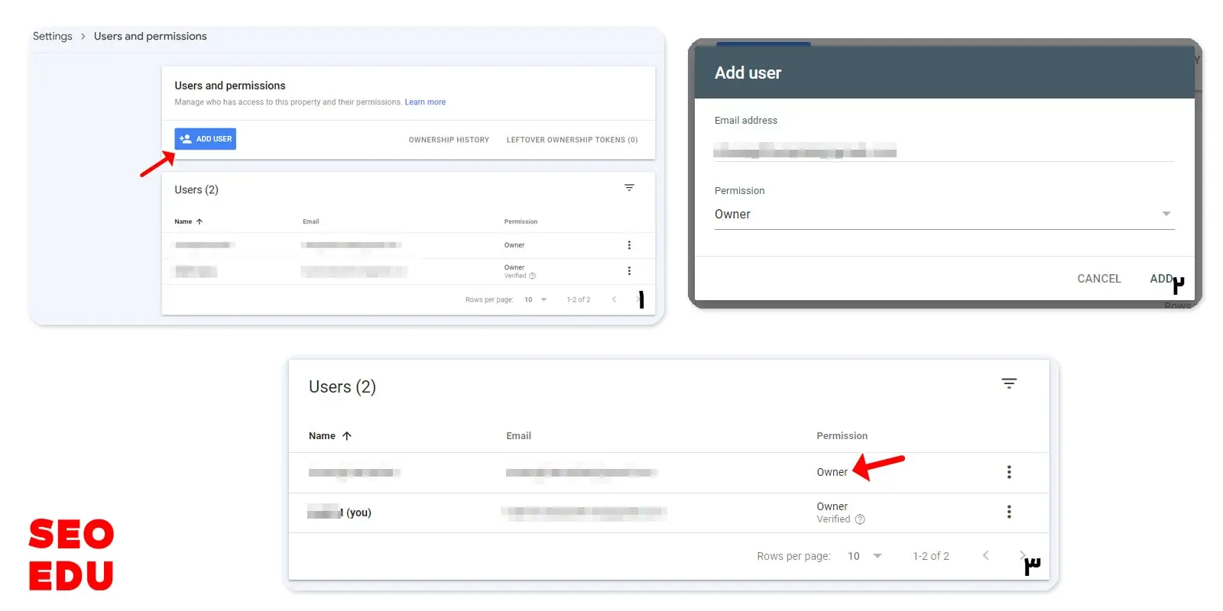The image size is (1223, 611).
Task: Click the filter icon in the small Users panel
Action: [629, 188]
